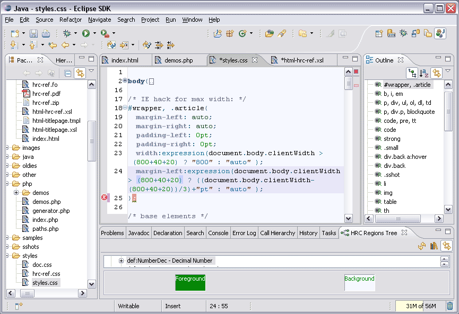
Task: Open the Console view tab
Action: (218, 233)
